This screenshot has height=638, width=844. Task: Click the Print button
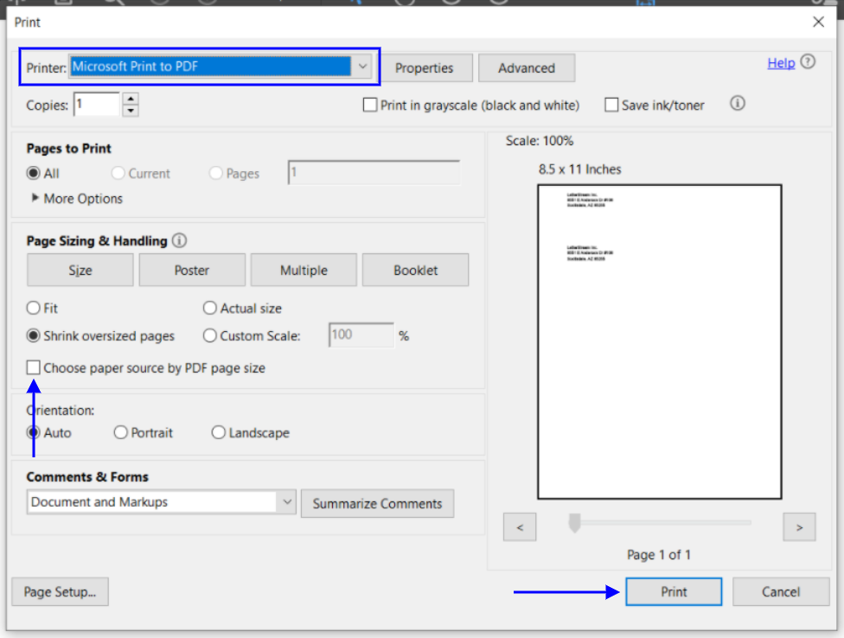(674, 592)
